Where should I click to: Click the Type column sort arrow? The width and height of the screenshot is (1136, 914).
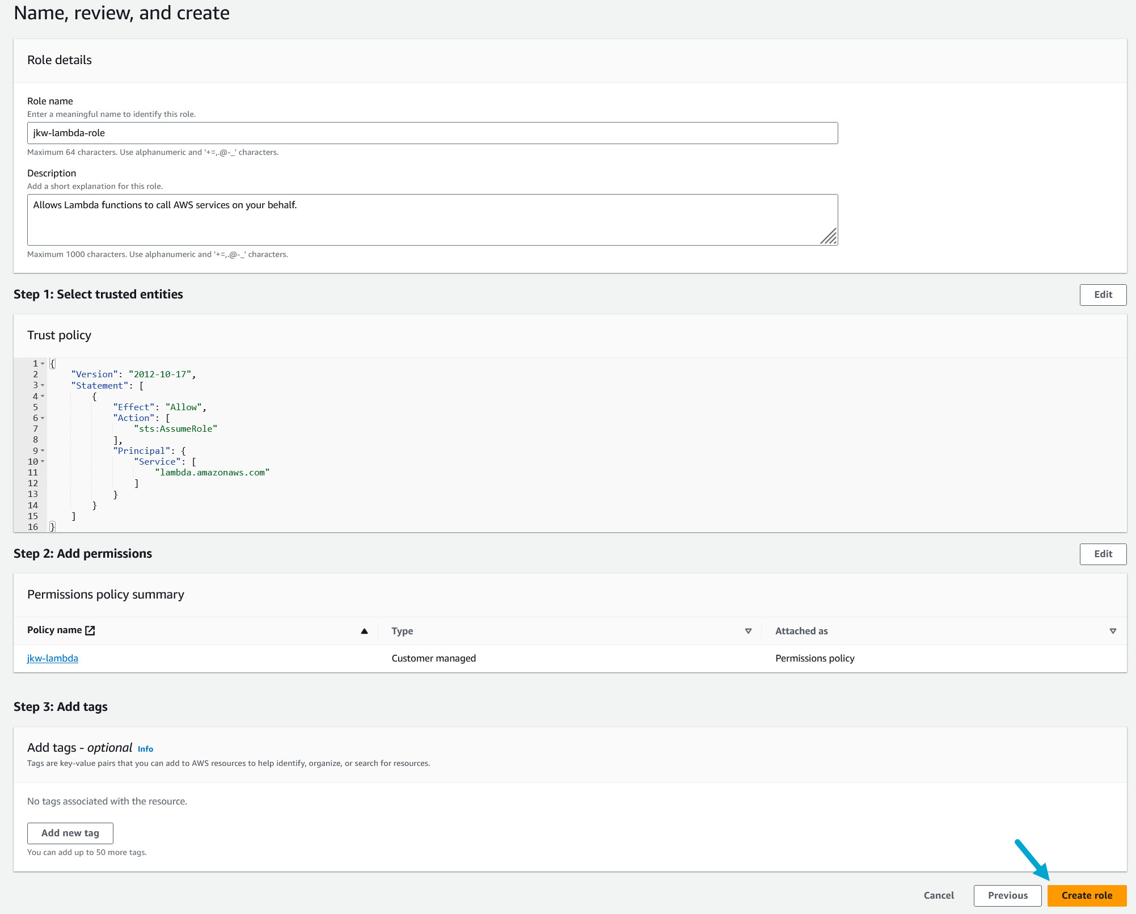748,631
